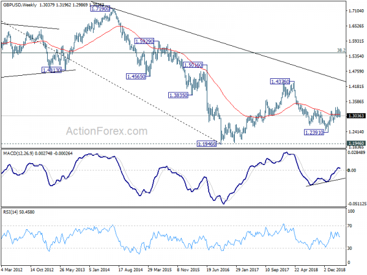Click the 1.48130 low price label

click(x=51, y=70)
